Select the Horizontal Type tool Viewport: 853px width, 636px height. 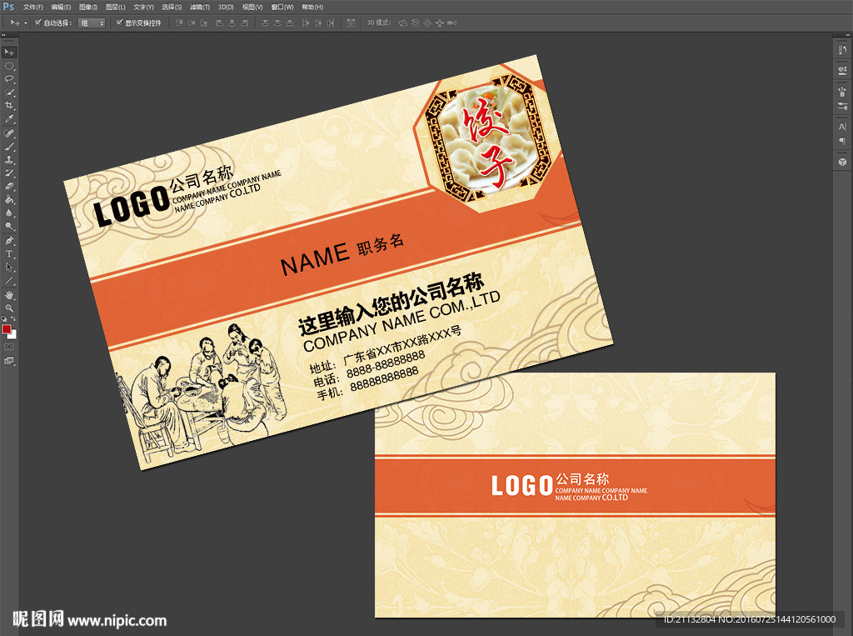pyautogui.click(x=9, y=253)
